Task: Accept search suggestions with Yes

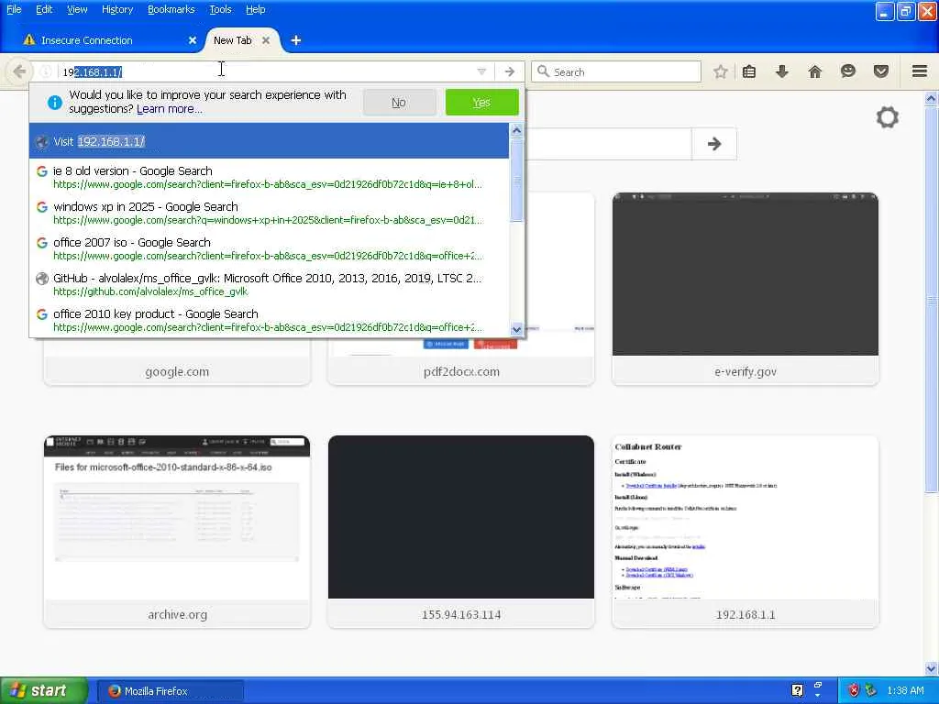Action: pos(482,103)
